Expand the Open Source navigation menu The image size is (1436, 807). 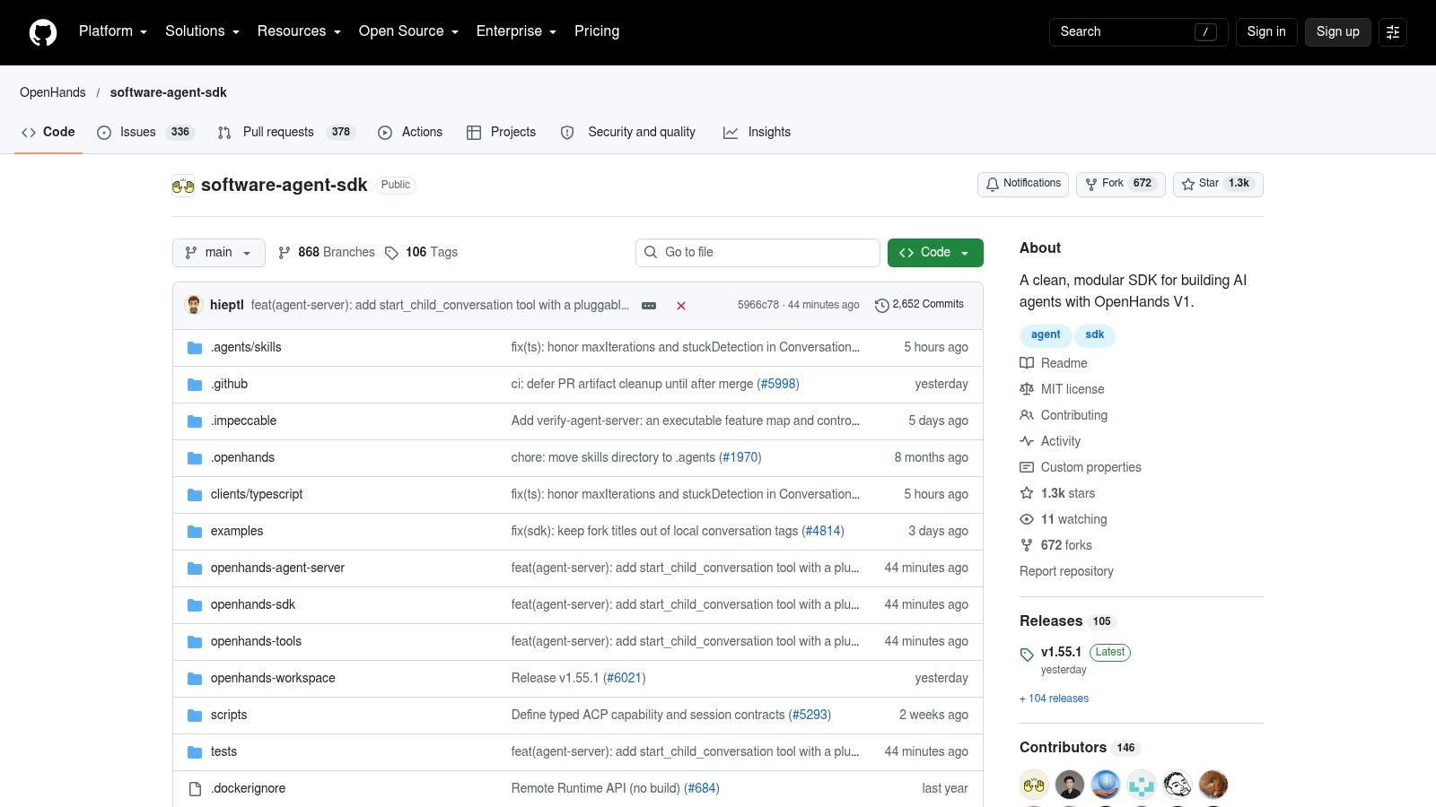[408, 31]
